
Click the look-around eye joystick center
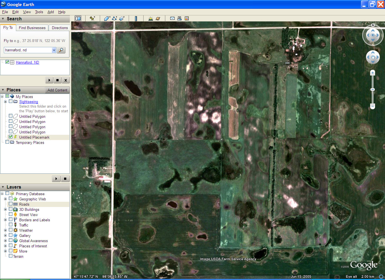click(373, 35)
